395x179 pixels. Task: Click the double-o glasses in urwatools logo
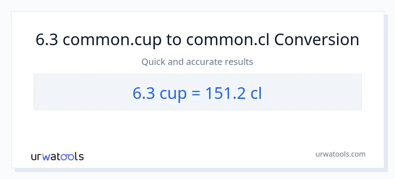point(68,157)
